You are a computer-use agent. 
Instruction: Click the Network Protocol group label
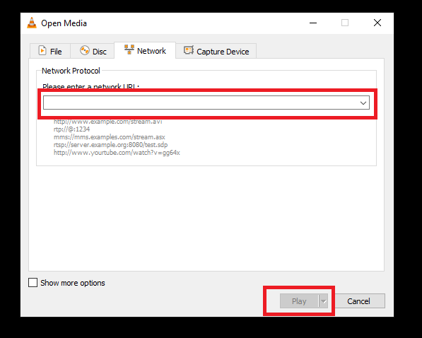coord(71,71)
